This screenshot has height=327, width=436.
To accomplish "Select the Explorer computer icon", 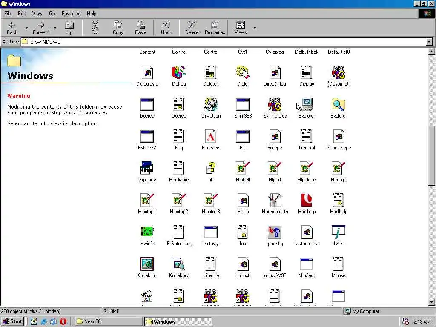I will pos(307,104).
